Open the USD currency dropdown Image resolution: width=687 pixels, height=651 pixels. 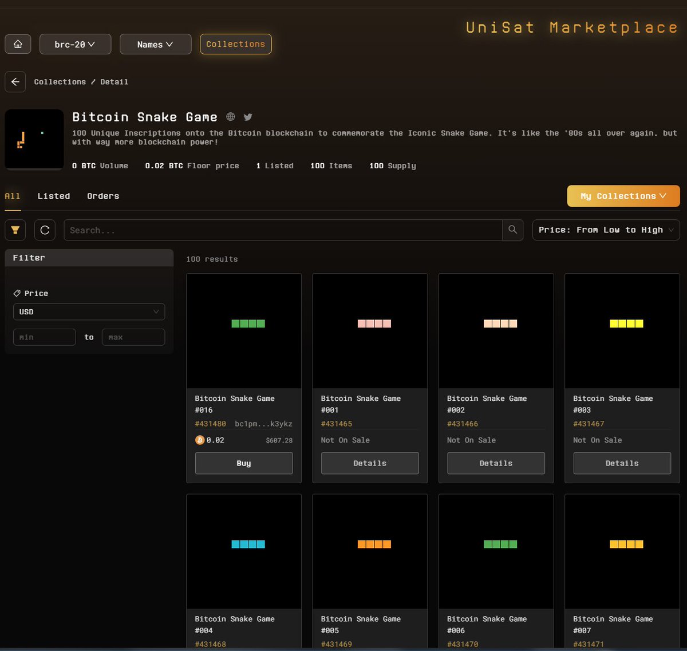pyautogui.click(x=89, y=311)
